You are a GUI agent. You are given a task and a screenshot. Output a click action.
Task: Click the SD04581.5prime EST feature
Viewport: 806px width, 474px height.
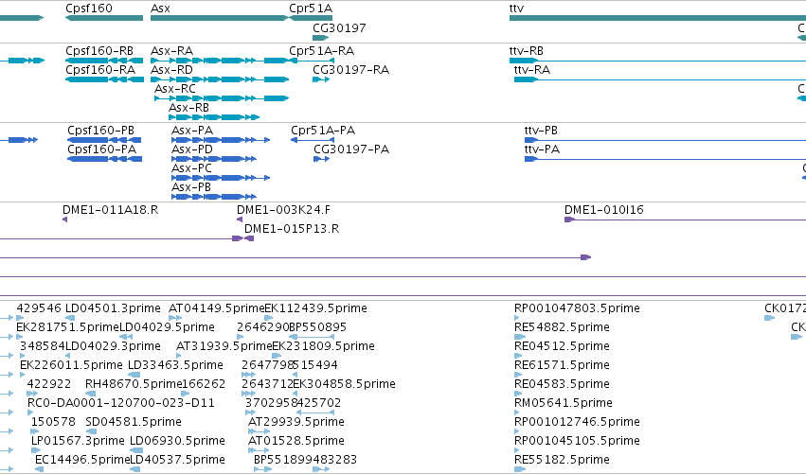pyautogui.click(x=91, y=431)
